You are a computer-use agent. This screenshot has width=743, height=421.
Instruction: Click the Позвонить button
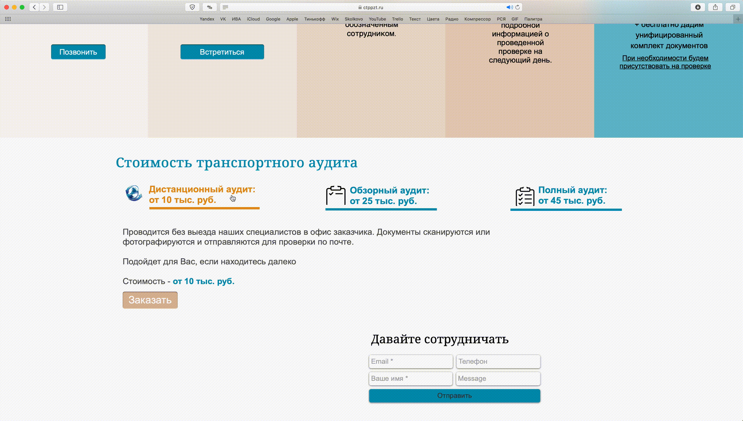pos(78,52)
